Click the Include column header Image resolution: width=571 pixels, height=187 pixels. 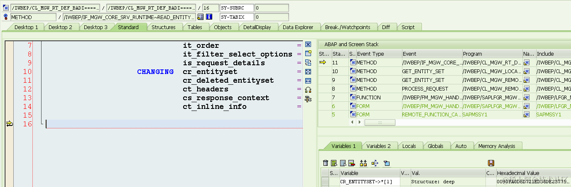[x=553, y=54]
